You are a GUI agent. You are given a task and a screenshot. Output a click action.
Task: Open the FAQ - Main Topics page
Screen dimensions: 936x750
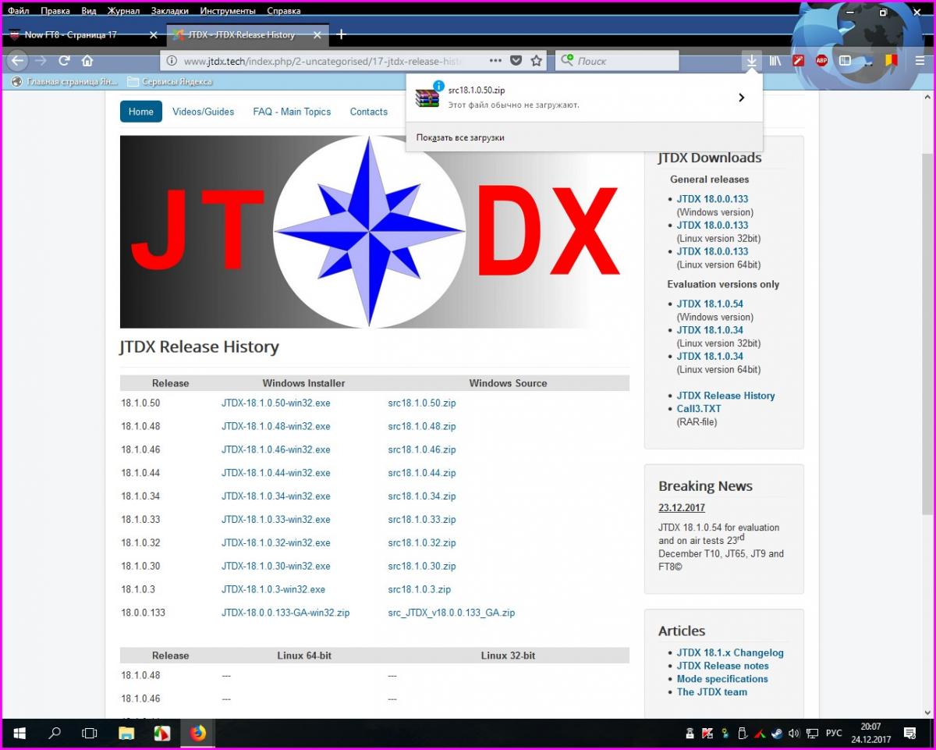click(292, 112)
